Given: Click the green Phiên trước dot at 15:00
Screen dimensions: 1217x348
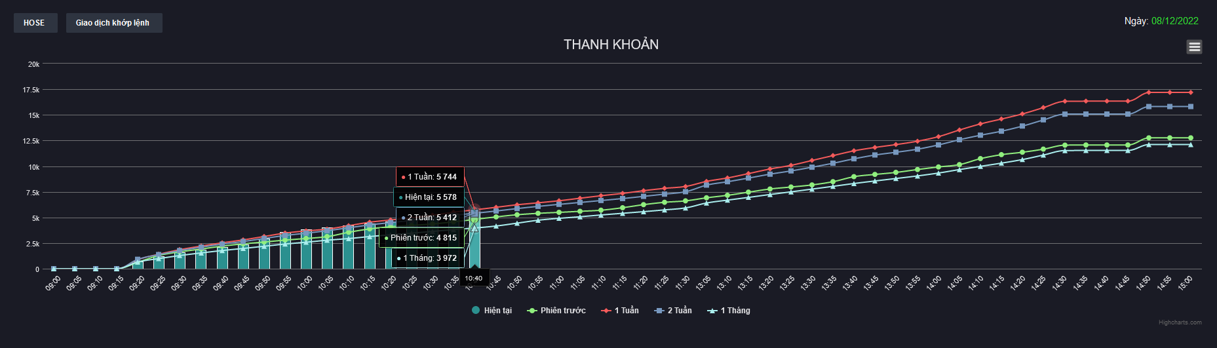Looking at the screenshot, I should coord(1190,138).
